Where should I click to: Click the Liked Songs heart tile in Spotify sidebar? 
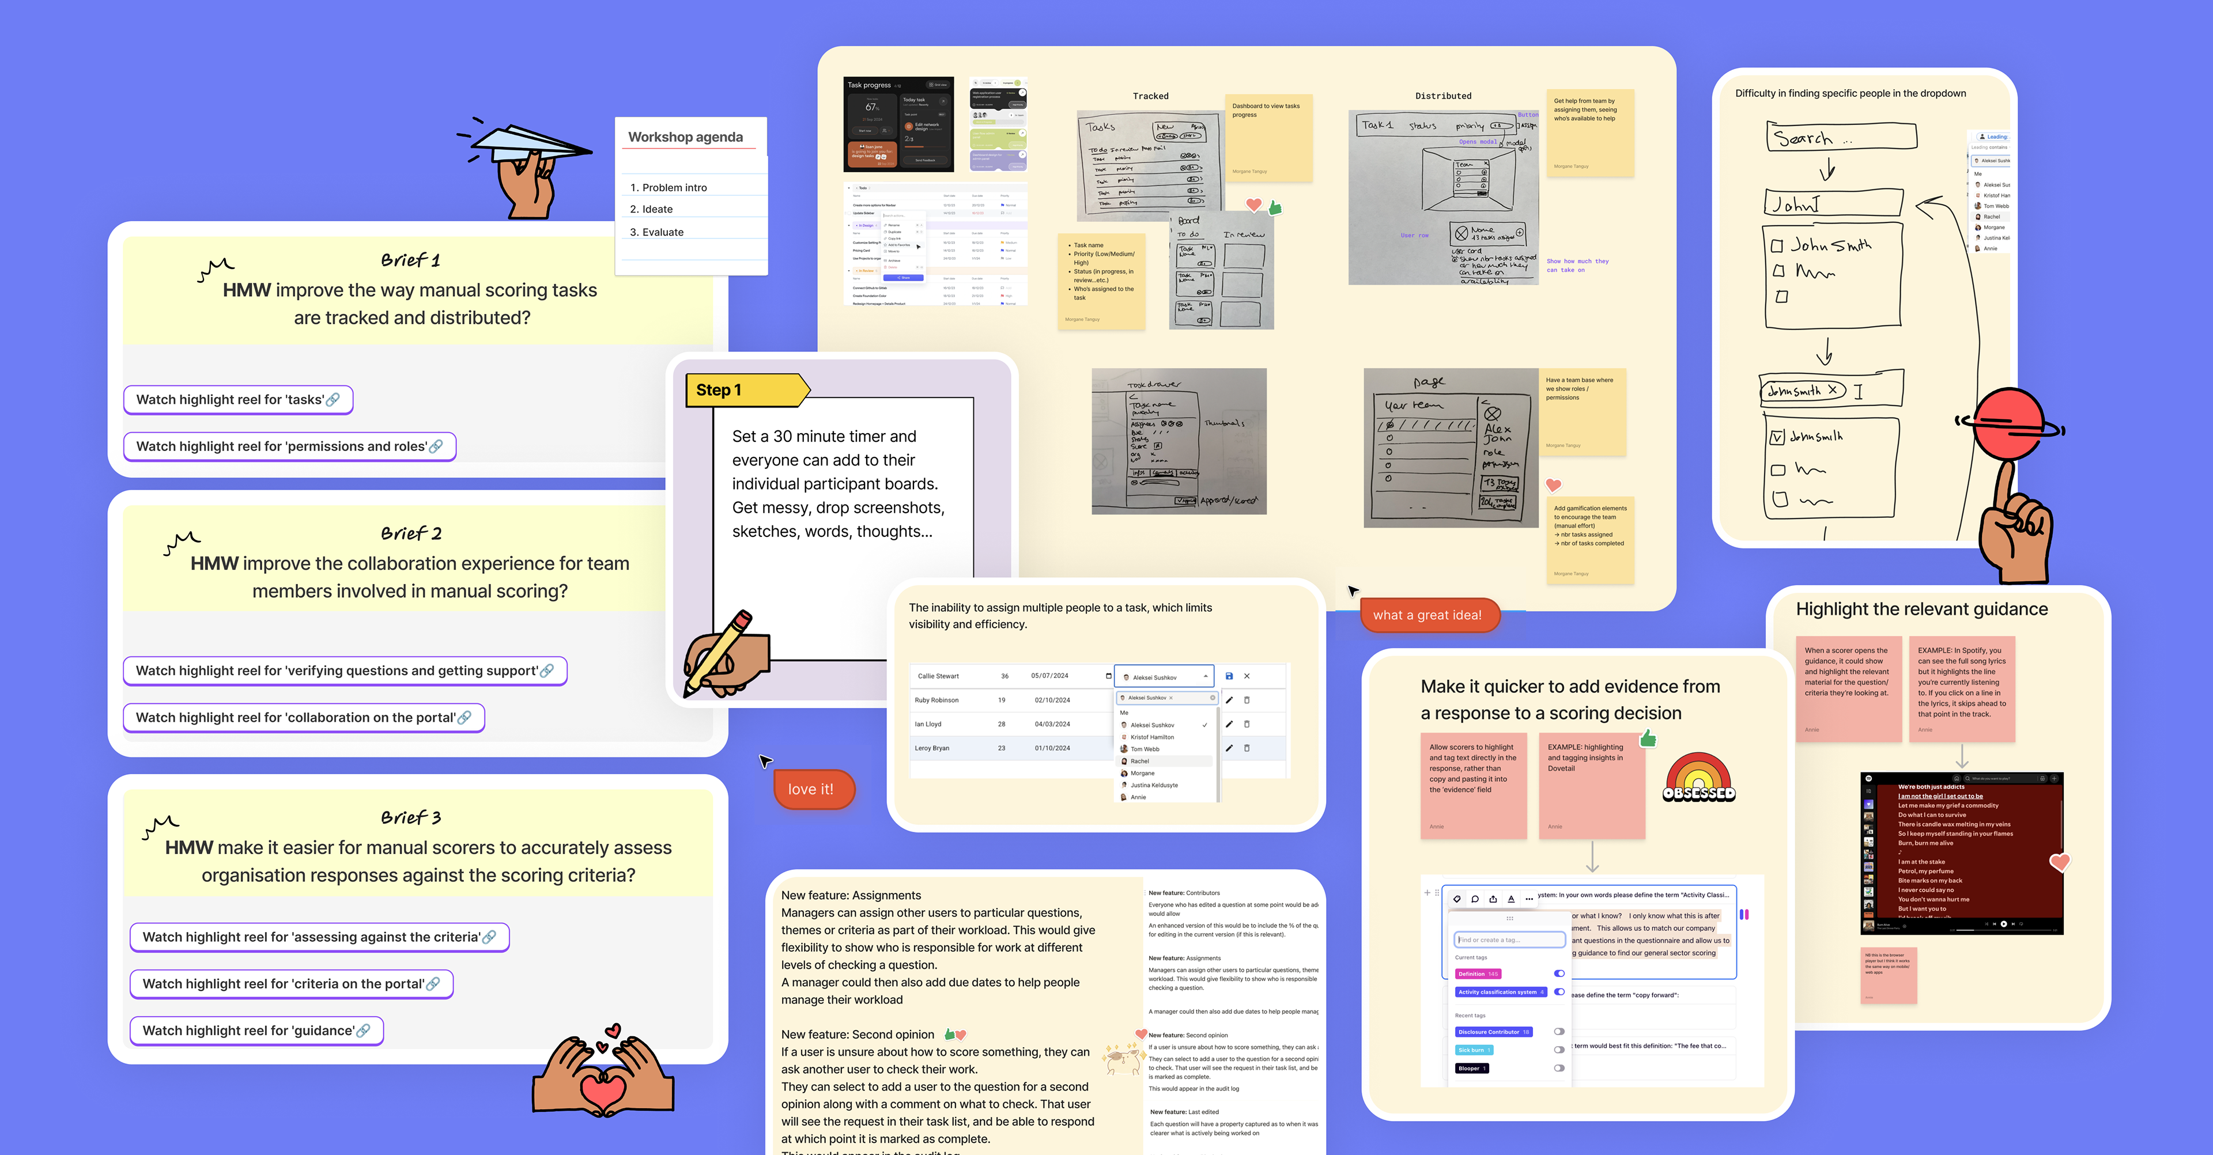[x=1870, y=805]
